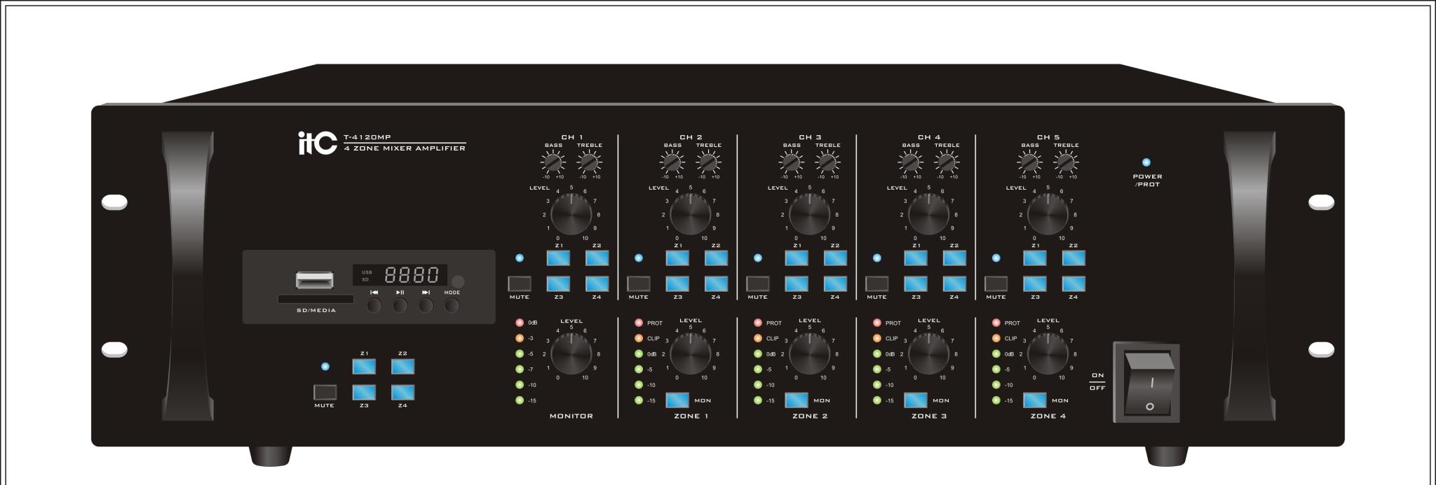Click the SD/MEDIA card slot
The height and width of the screenshot is (485, 1436).
[316, 299]
